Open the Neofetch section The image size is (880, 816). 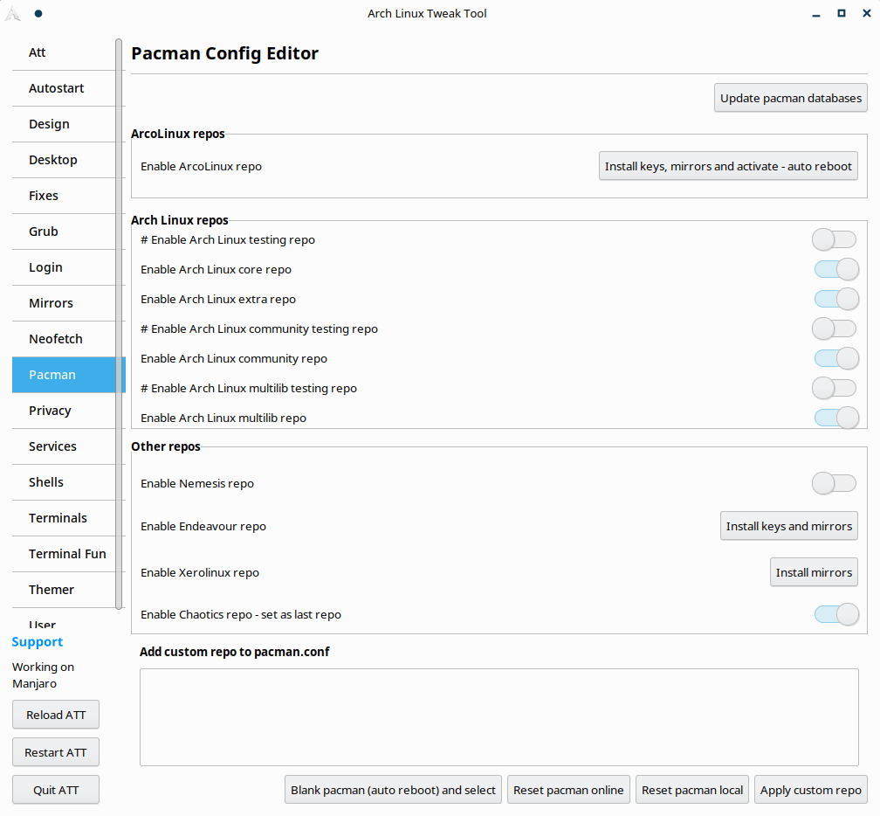click(x=64, y=339)
